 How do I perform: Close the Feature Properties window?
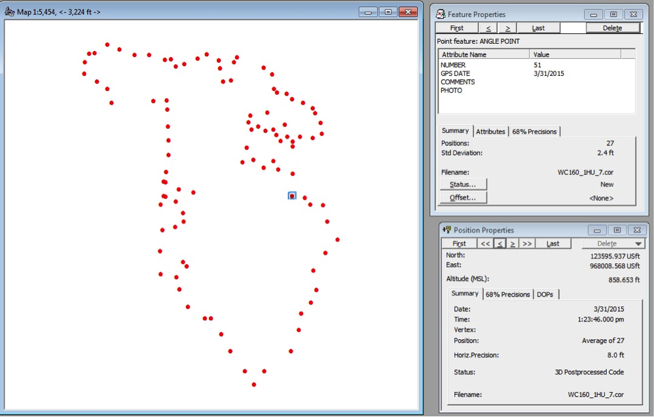634,14
